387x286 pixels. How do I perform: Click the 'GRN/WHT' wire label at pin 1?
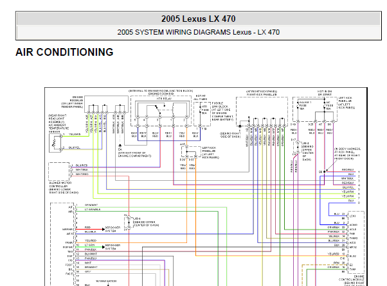tap(91, 205)
